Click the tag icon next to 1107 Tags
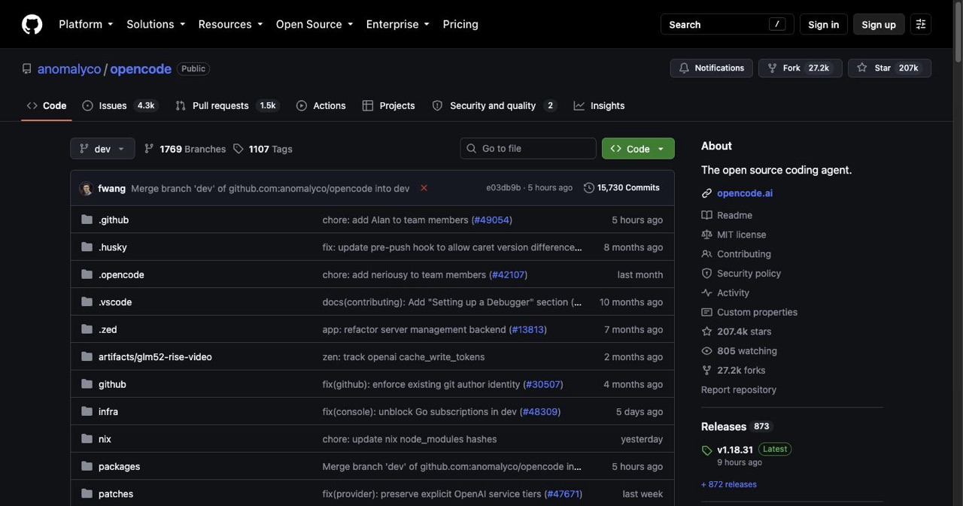This screenshot has height=506, width=963. pos(238,149)
